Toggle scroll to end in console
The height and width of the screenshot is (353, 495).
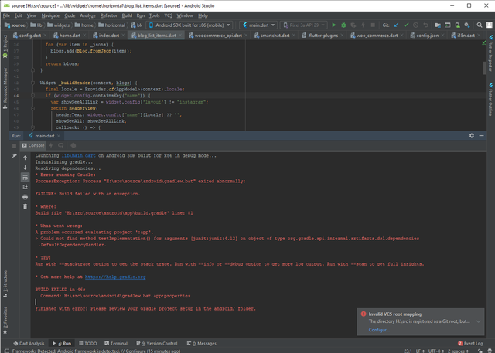[26, 187]
